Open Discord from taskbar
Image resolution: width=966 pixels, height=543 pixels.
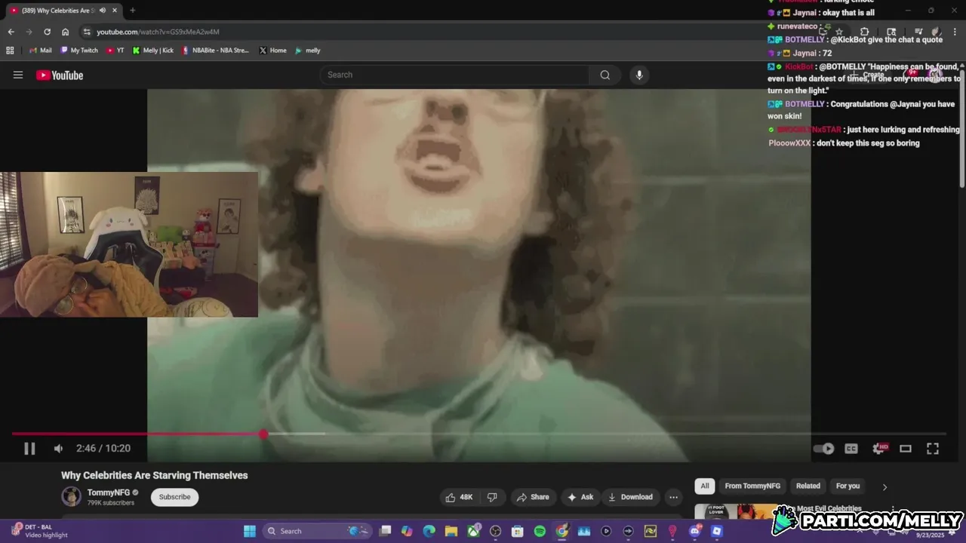pos(695,531)
